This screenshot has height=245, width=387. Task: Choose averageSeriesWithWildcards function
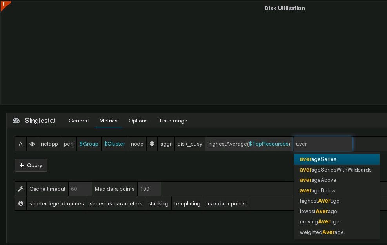pyautogui.click(x=335, y=170)
